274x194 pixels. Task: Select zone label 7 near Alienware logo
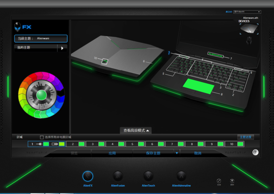[231, 59]
